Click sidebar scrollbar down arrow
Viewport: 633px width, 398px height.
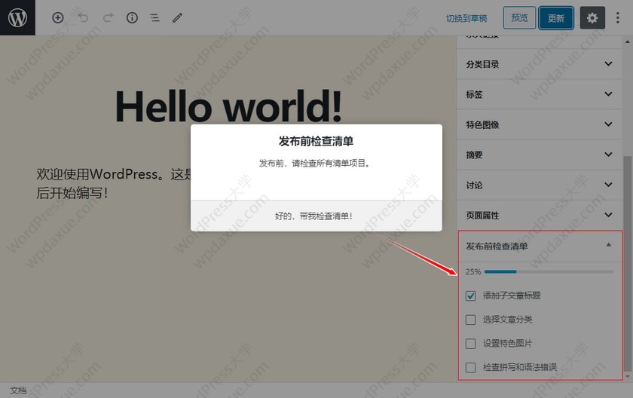627,377
